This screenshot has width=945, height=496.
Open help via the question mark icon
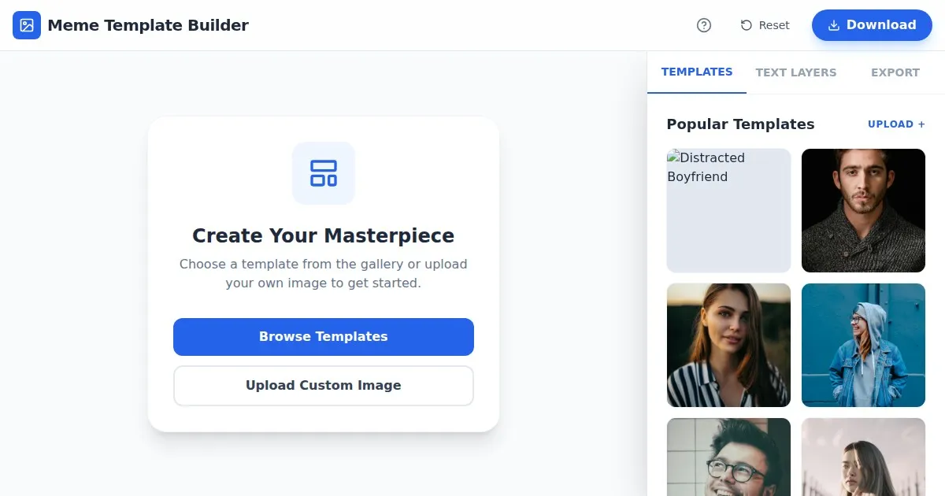click(x=704, y=25)
